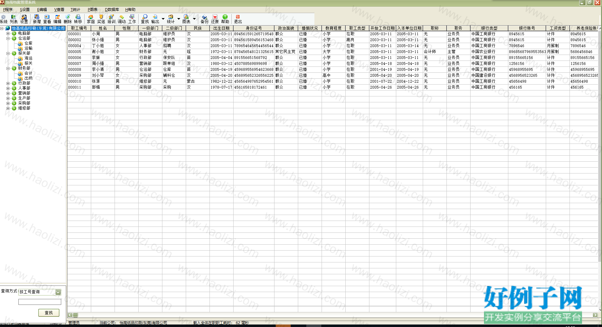Delete record using 删除 icon
The height and width of the screenshot is (327, 602).
pos(68,19)
